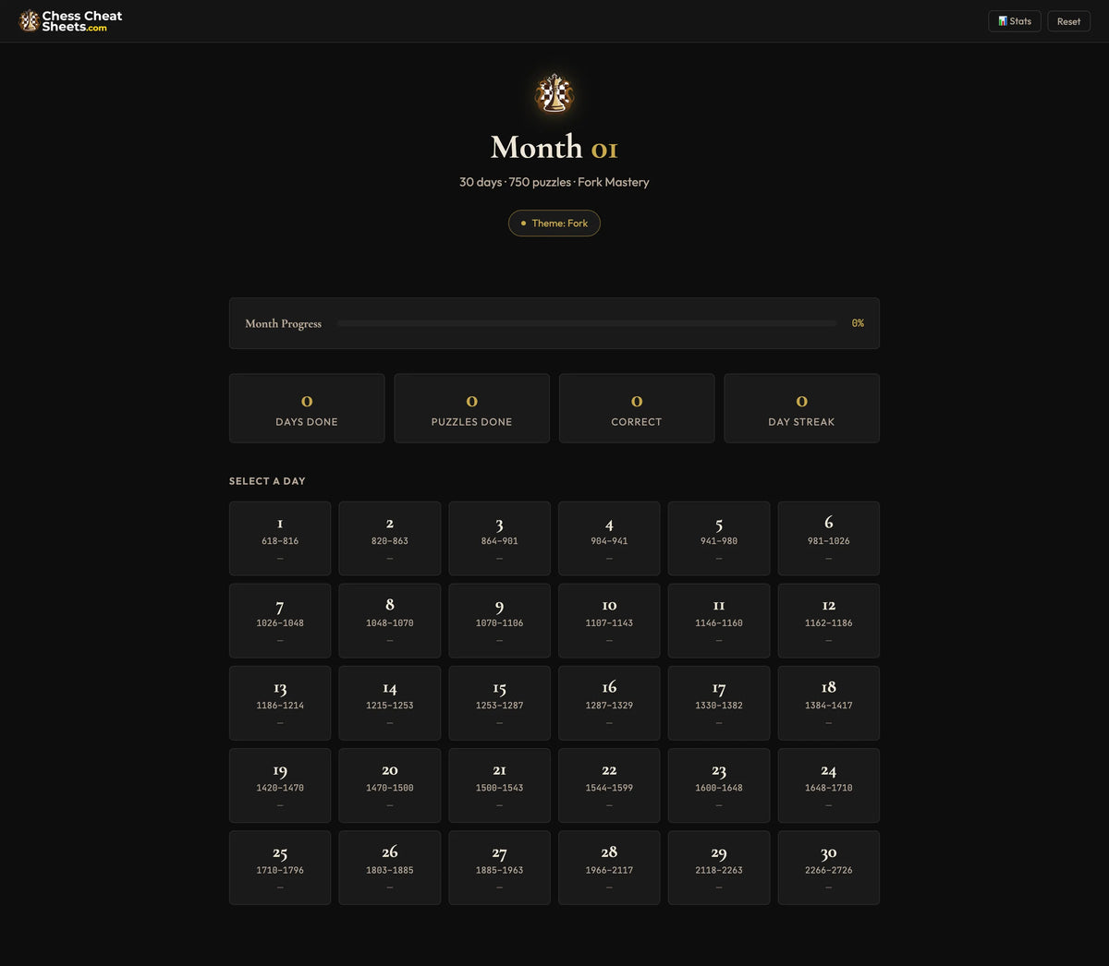Screen dimensions: 1109x966
Task: Select day 1 with rating 618–816
Action: (280, 538)
